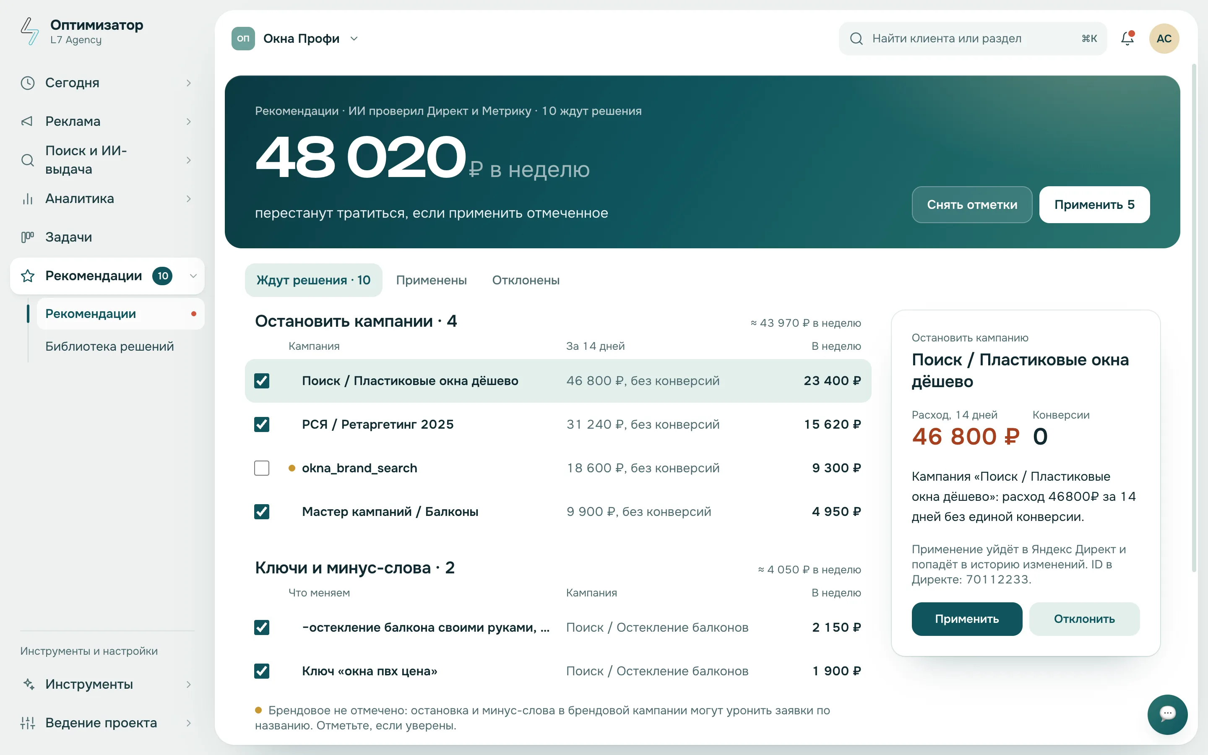Click the 10 counter badge on Рекомендации
Image resolution: width=1208 pixels, height=755 pixels.
tap(162, 276)
